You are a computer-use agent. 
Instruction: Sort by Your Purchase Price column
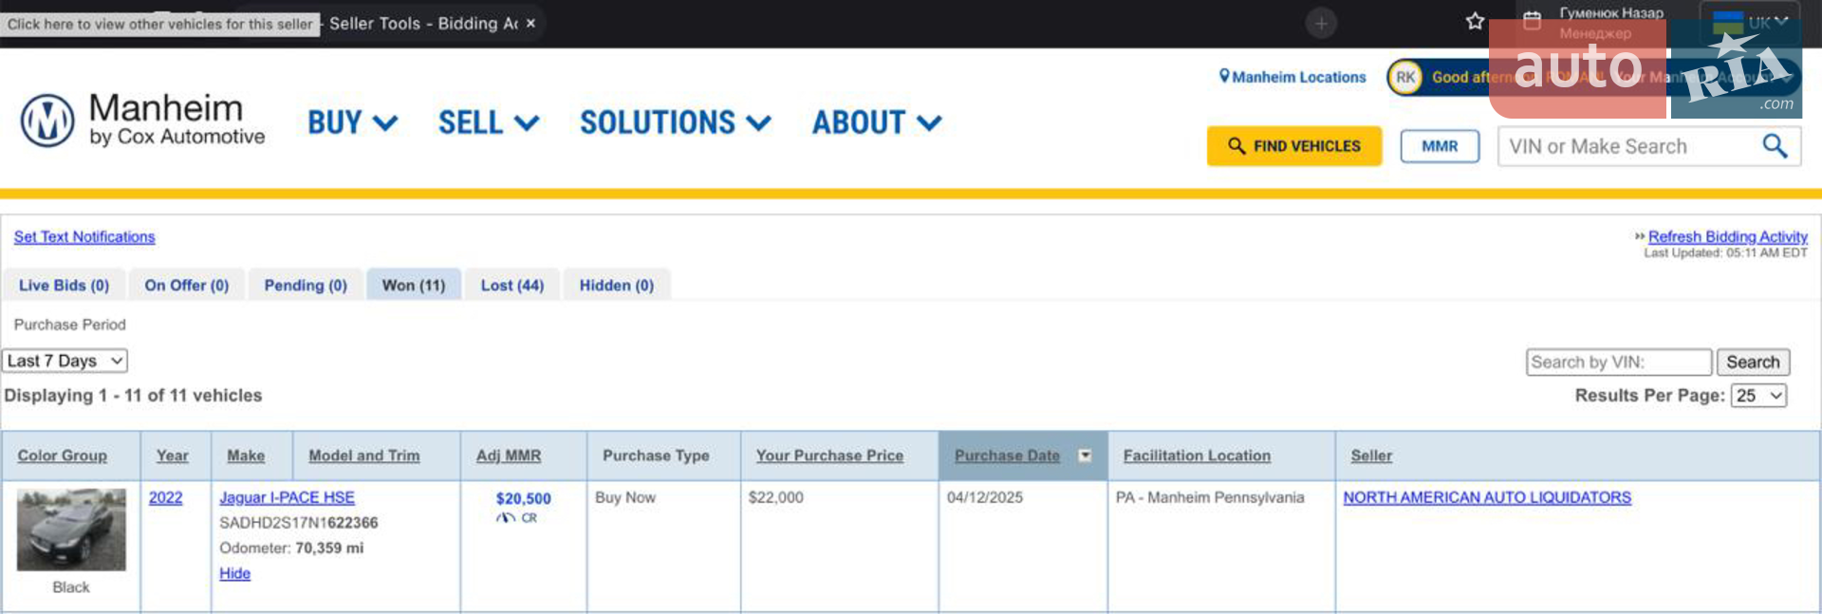(829, 456)
